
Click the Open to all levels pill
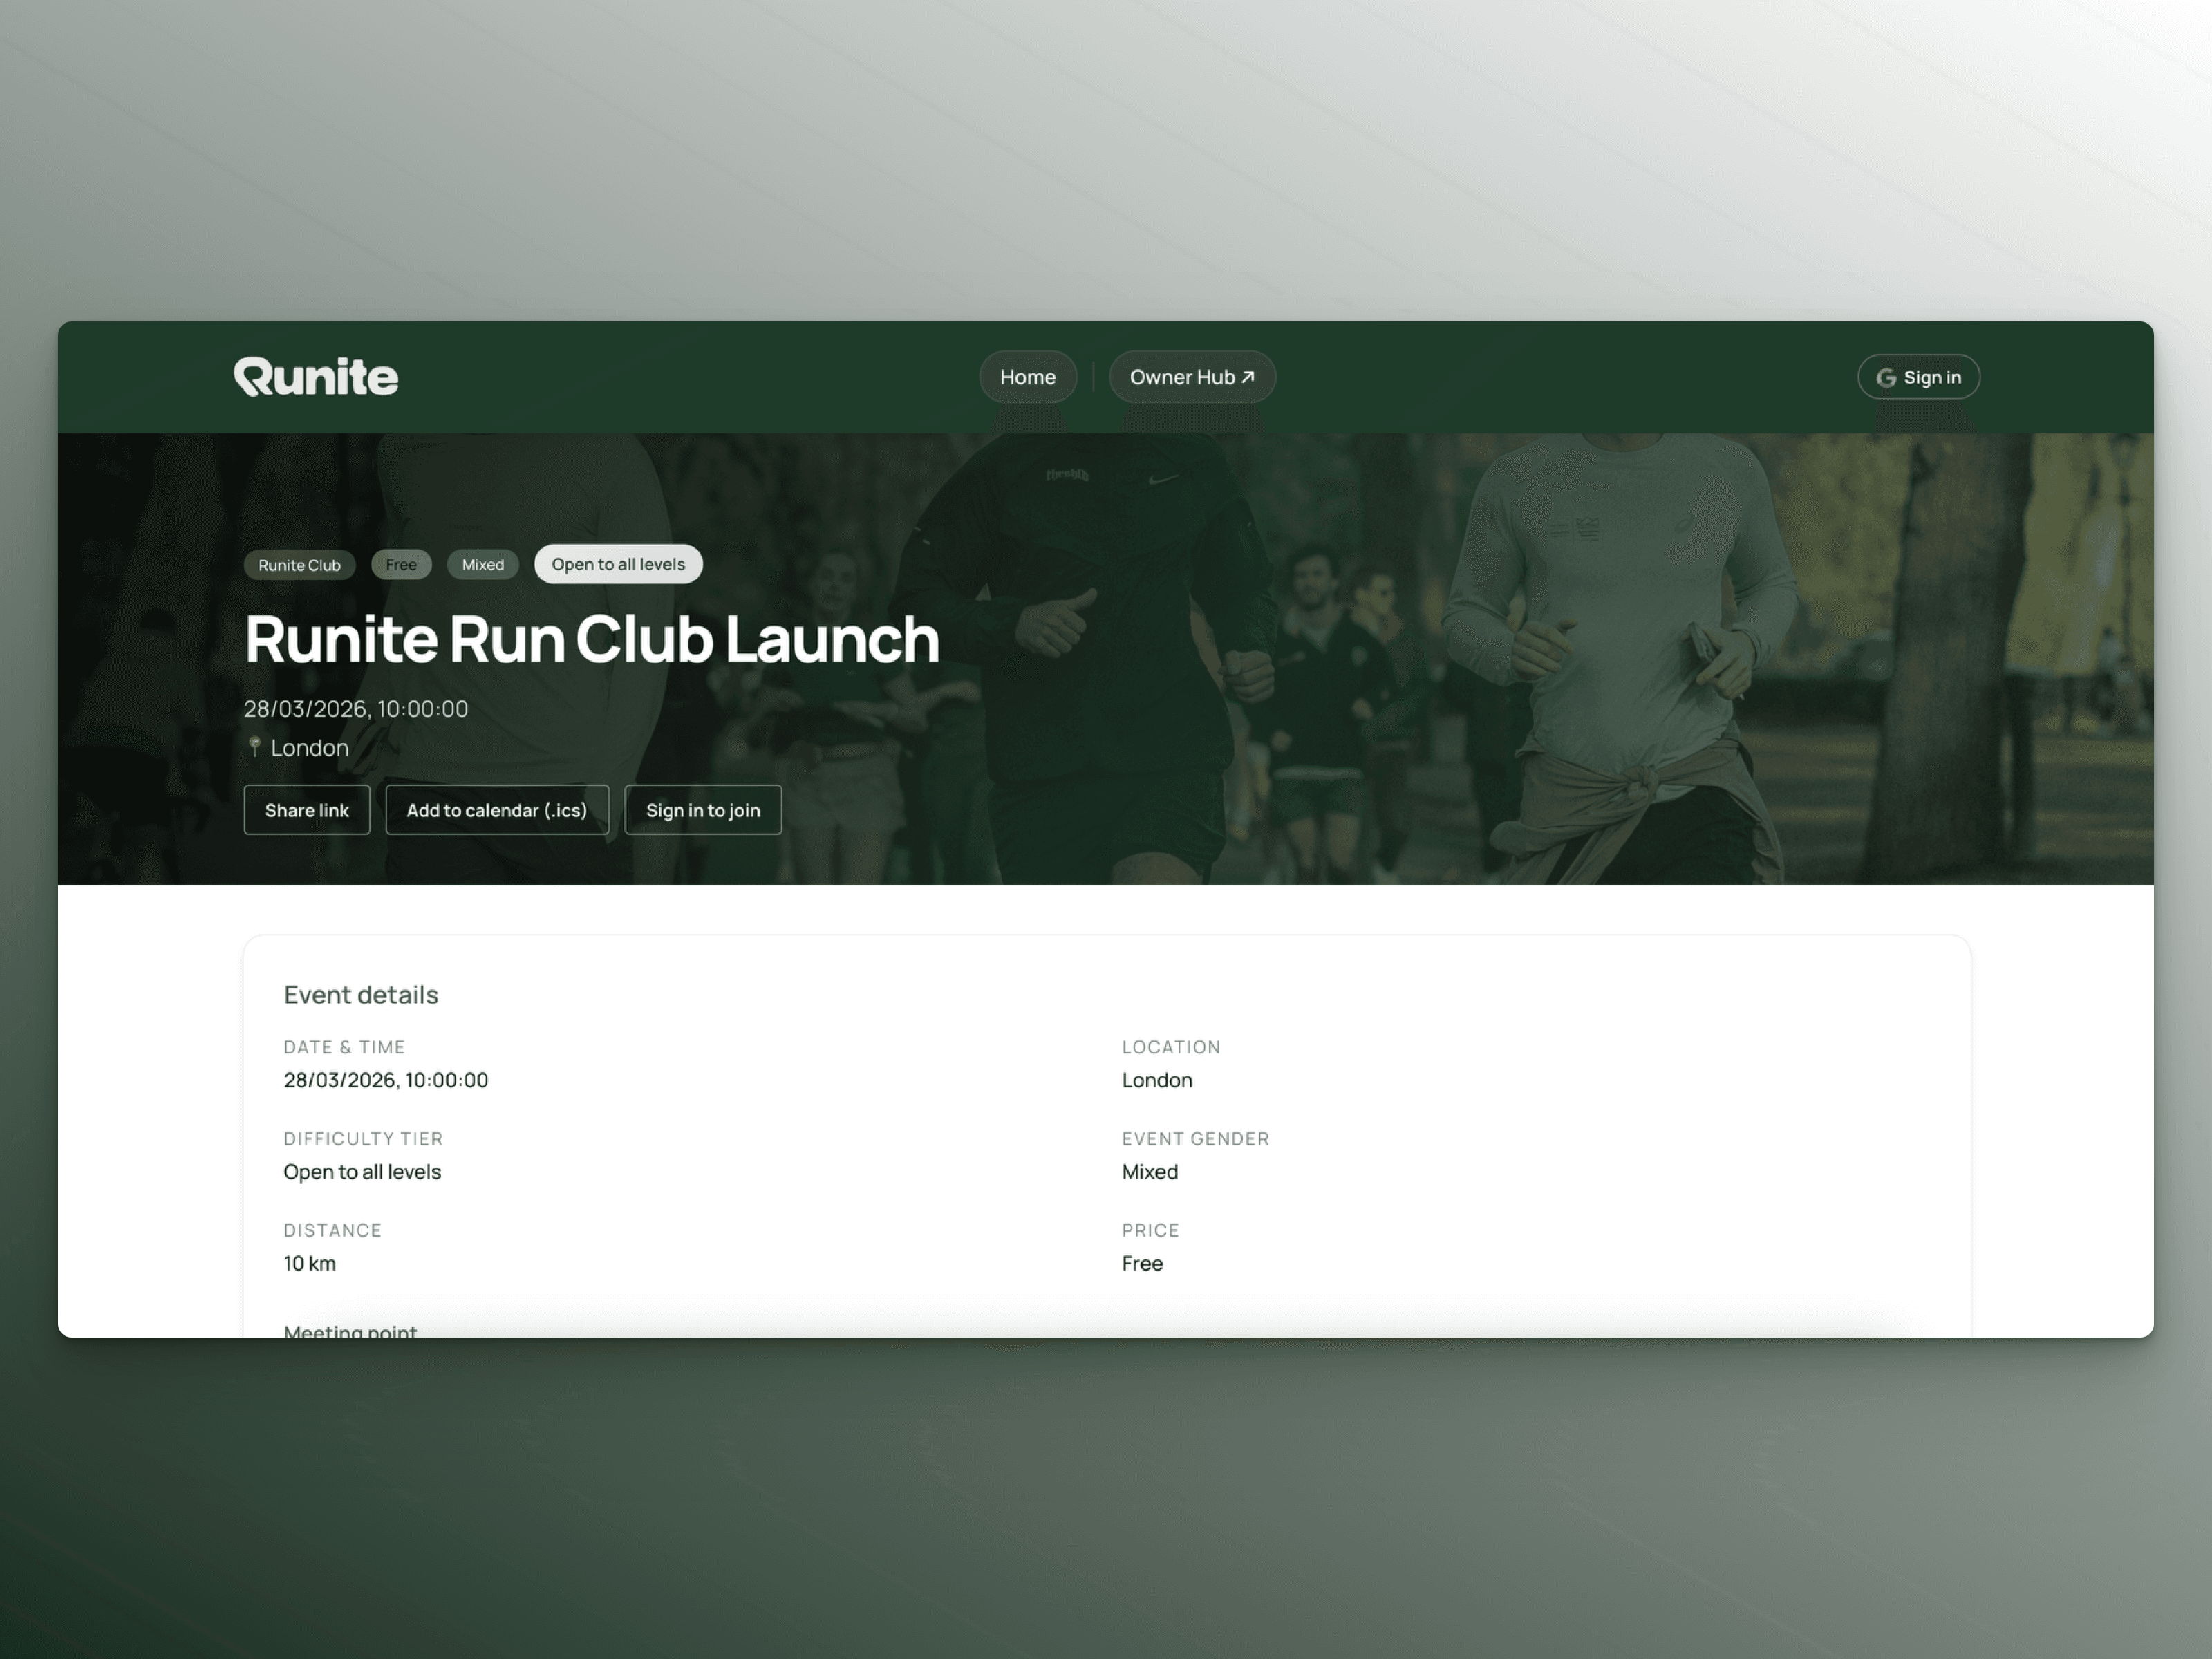tap(618, 564)
